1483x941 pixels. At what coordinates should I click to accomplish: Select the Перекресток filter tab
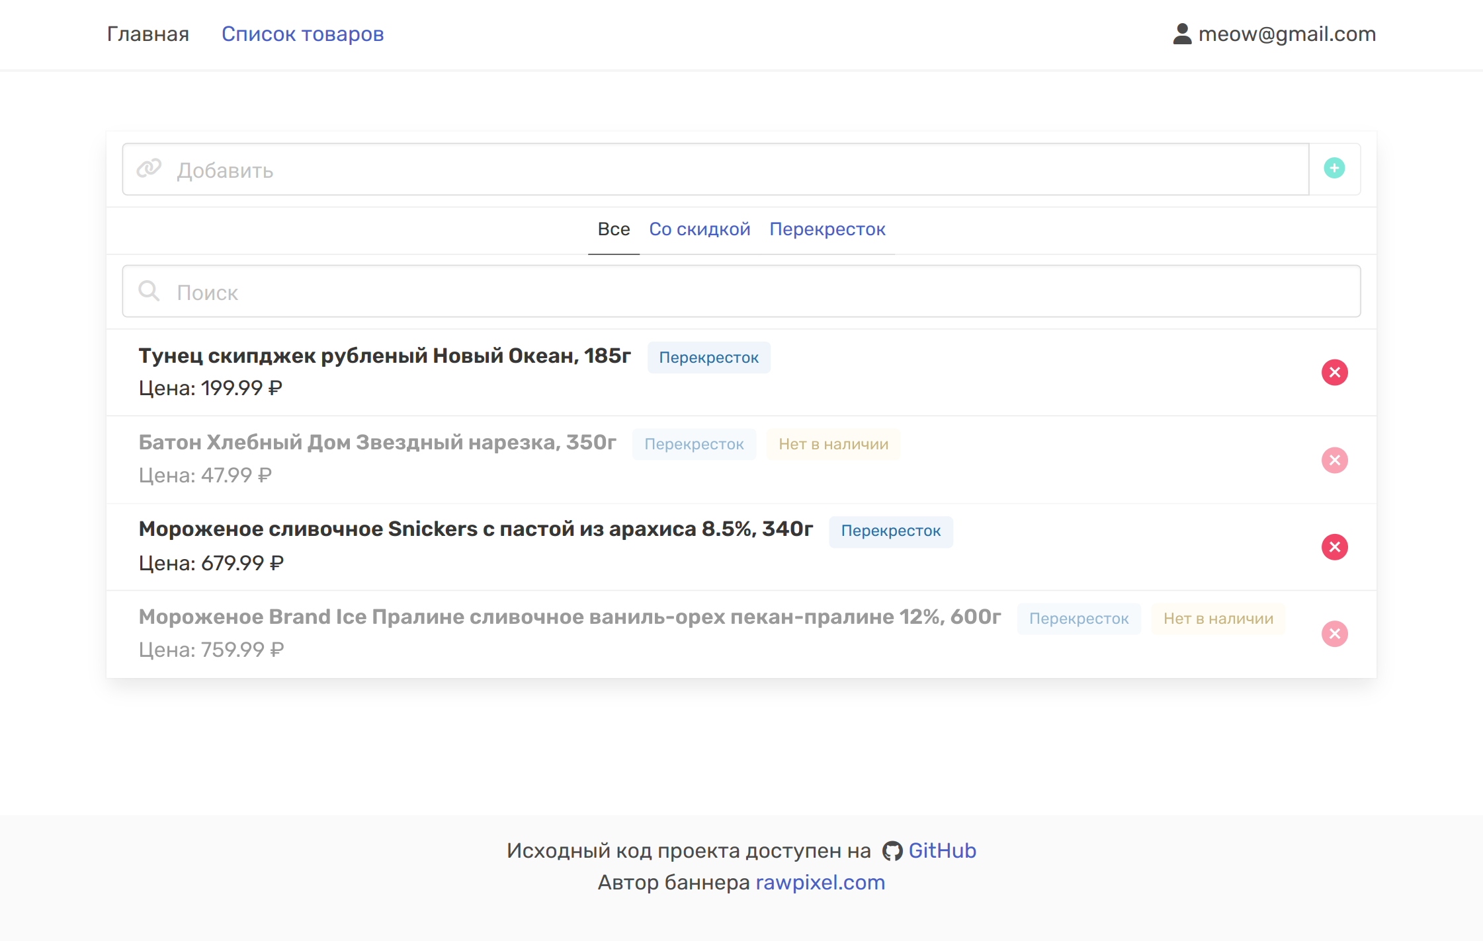(827, 229)
